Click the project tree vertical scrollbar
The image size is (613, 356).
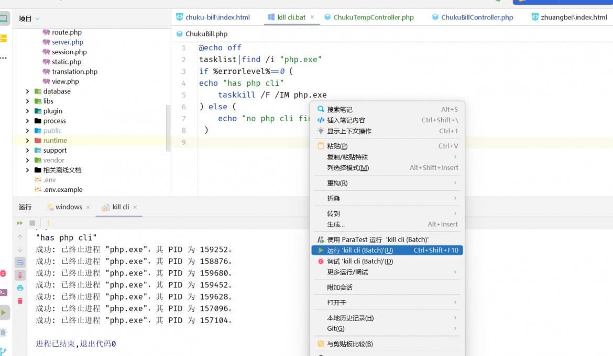point(169,128)
